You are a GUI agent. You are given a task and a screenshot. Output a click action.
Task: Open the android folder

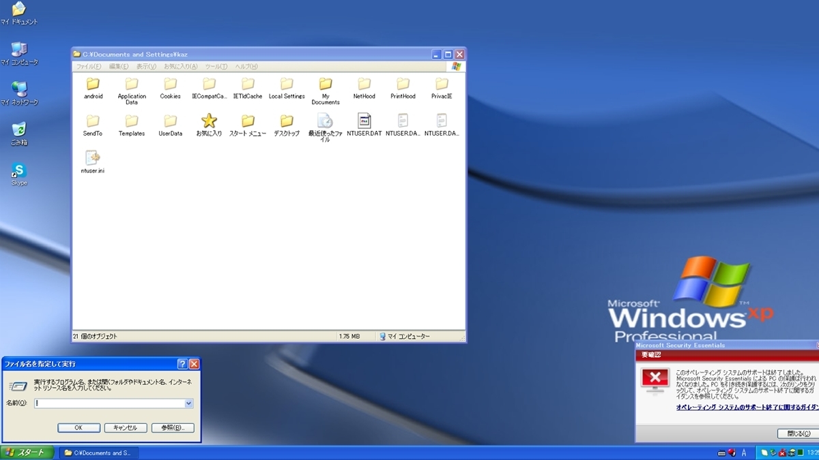(x=93, y=88)
